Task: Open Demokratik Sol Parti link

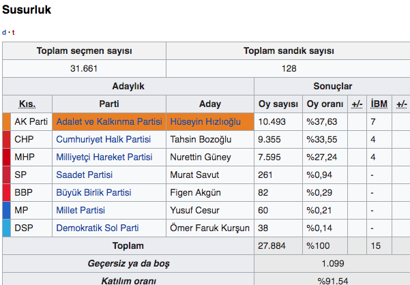Action: click(98, 228)
